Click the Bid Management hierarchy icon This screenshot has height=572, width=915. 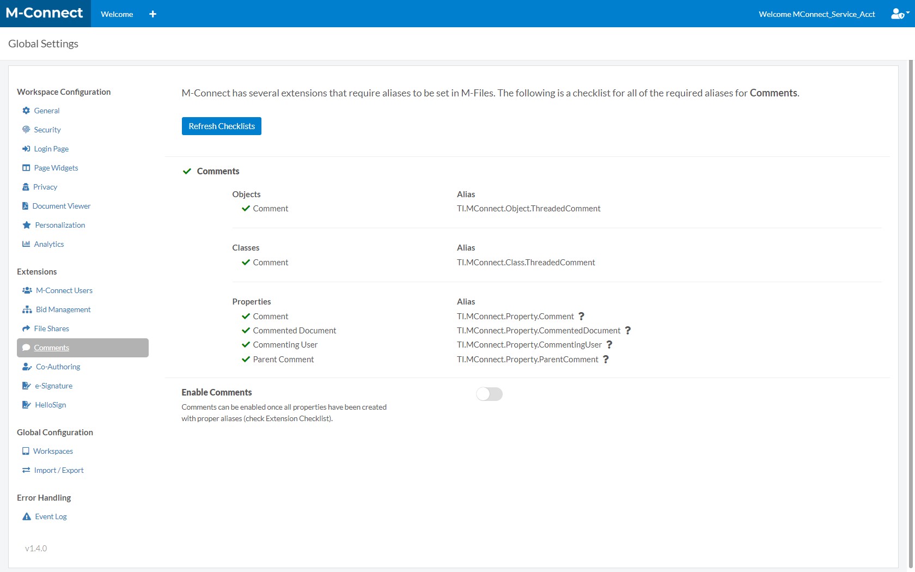click(27, 309)
